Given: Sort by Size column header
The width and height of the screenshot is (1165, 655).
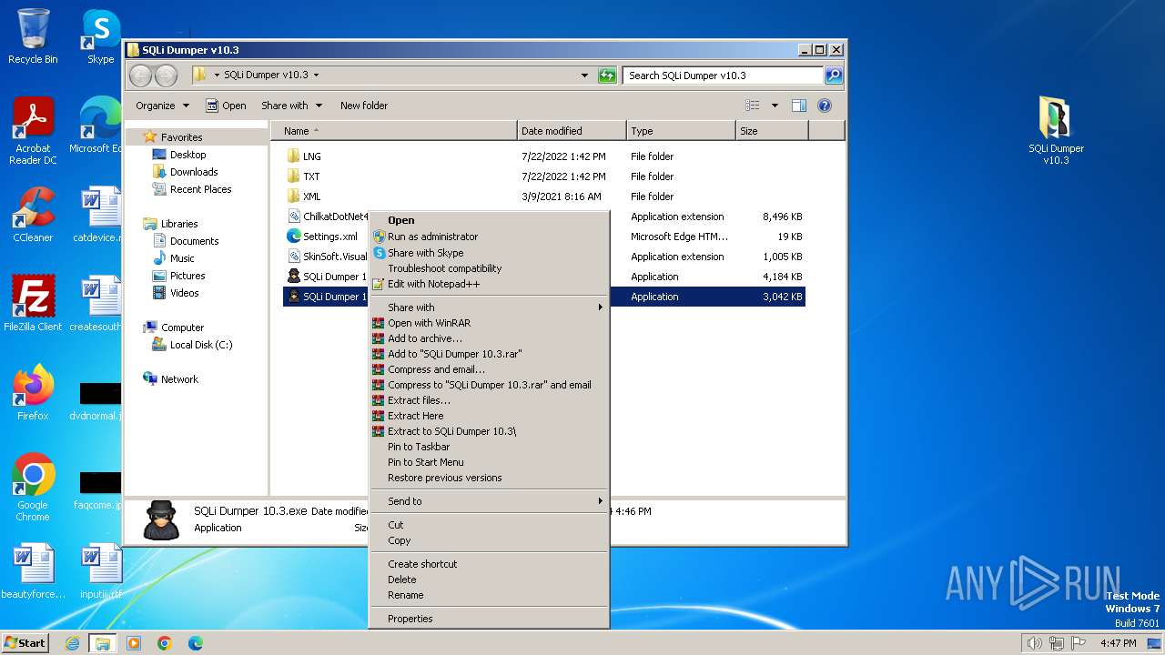Looking at the screenshot, I should (772, 131).
